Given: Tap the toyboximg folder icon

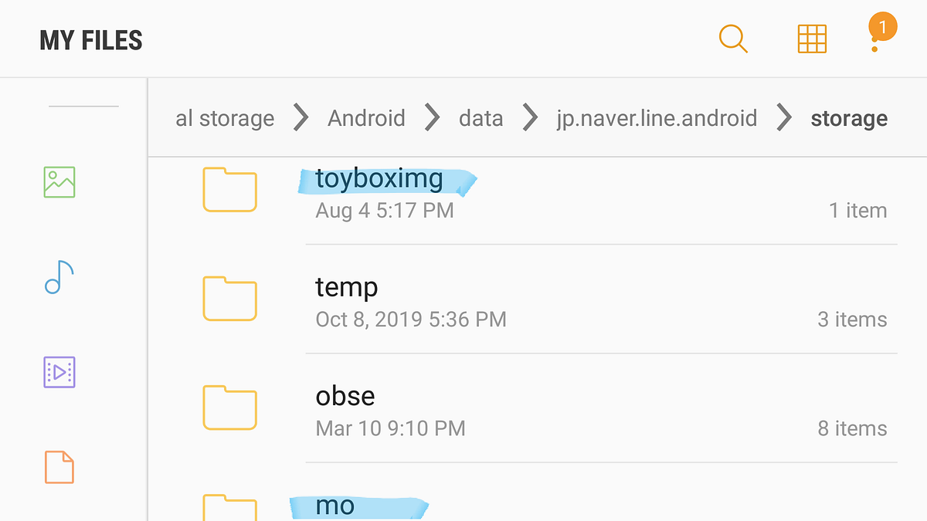Looking at the screenshot, I should click(x=229, y=189).
